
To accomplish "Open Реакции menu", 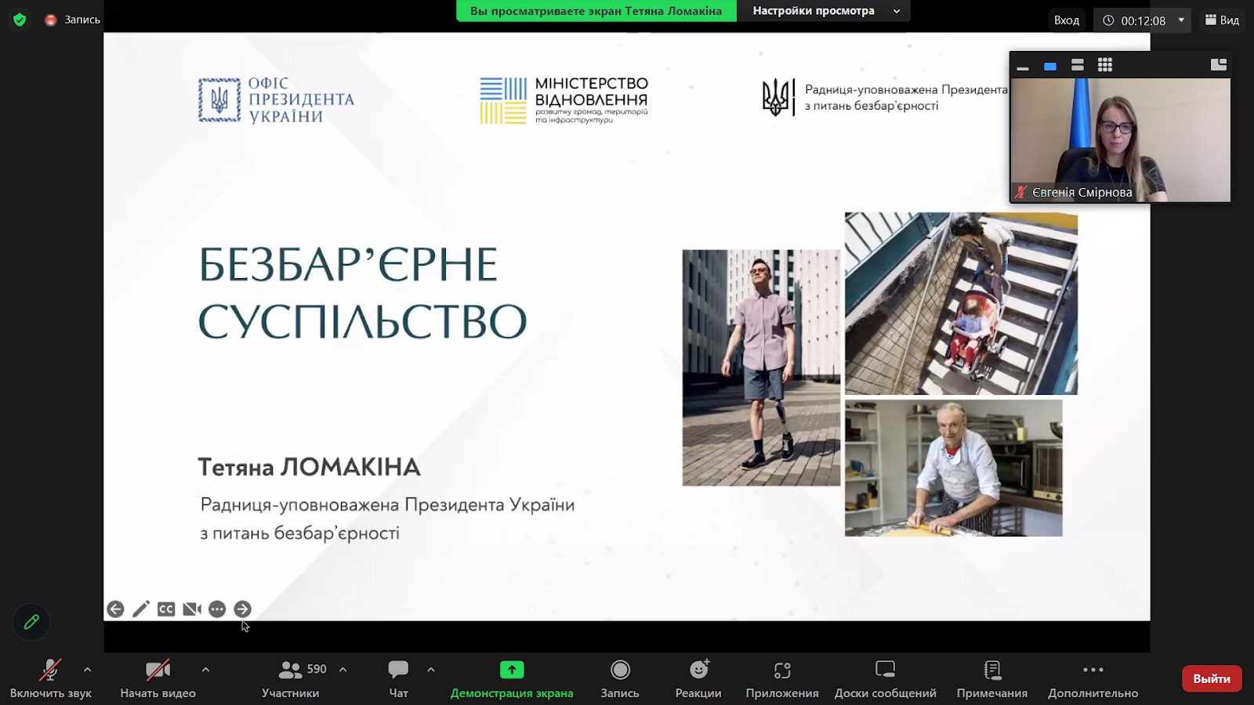I will coord(698,678).
